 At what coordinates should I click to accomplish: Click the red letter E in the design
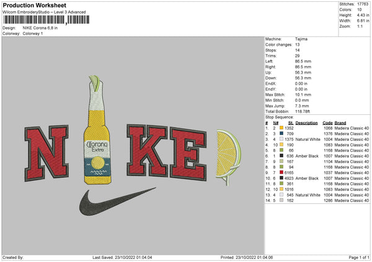tap(188, 154)
